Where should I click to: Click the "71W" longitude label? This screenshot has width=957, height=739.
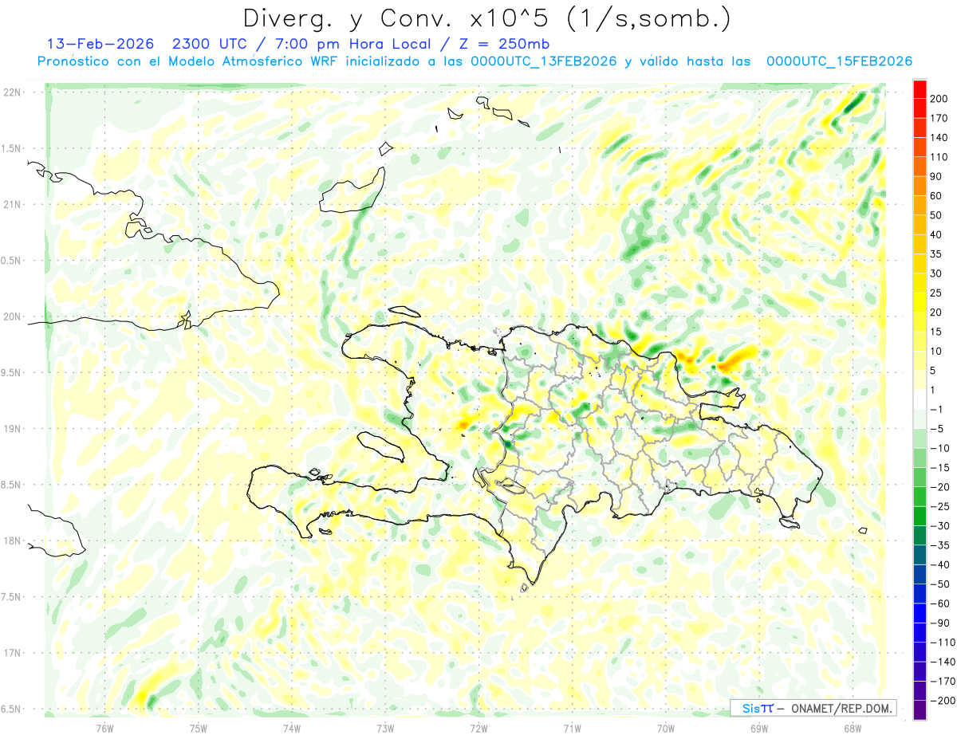tap(572, 727)
